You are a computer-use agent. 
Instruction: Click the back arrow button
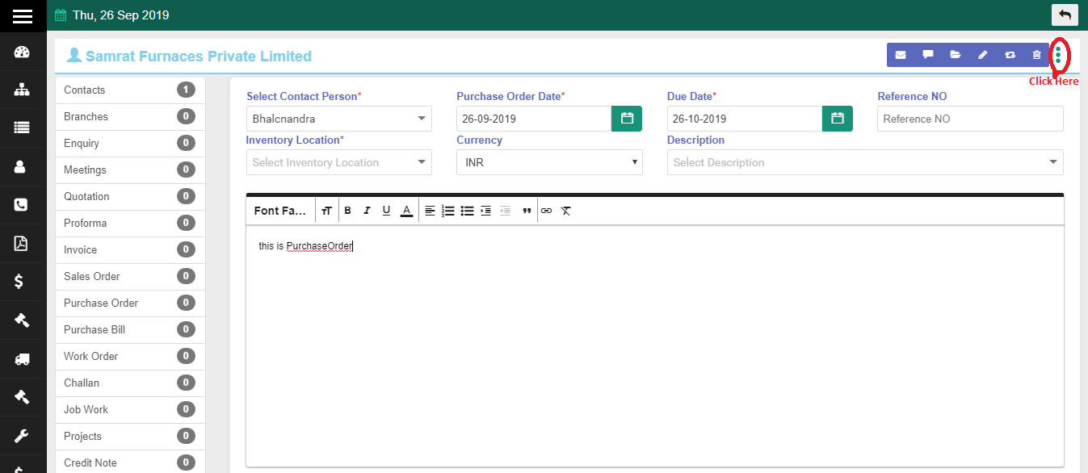1065,15
